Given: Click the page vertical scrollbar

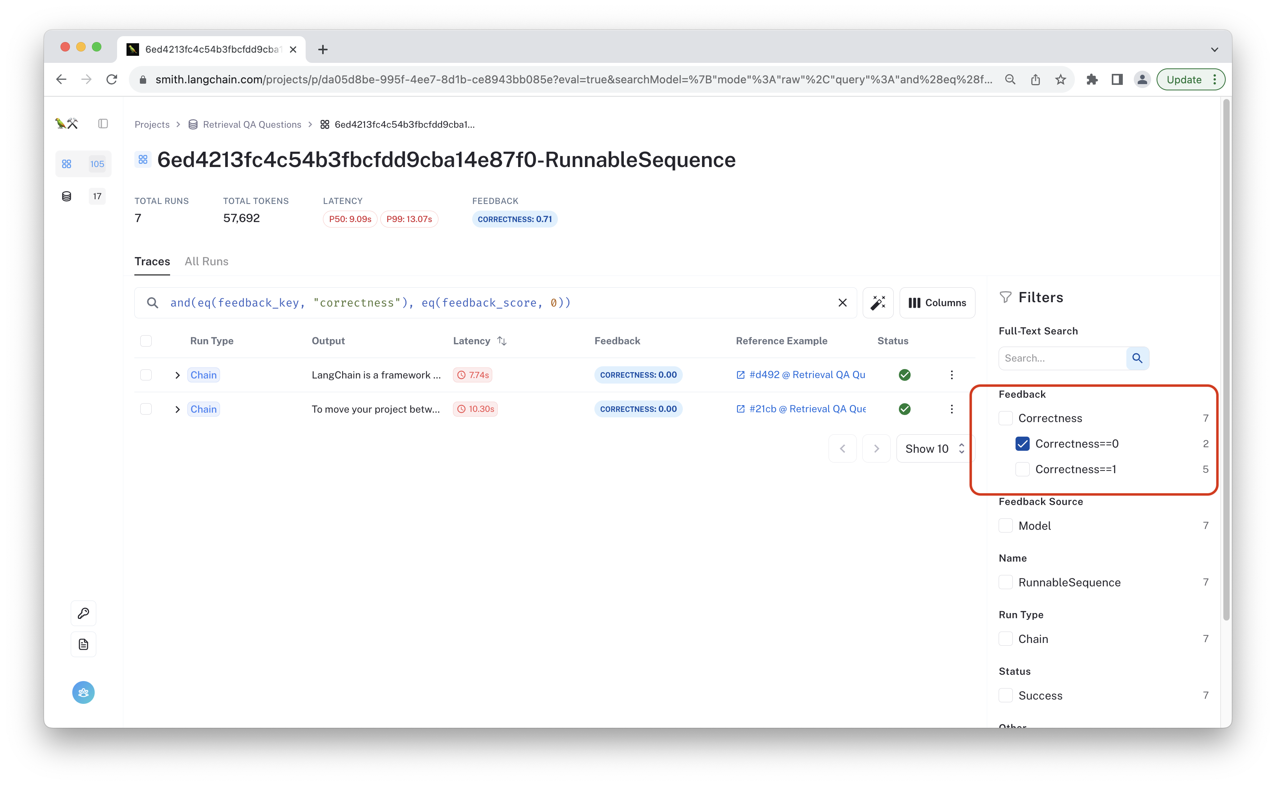Looking at the screenshot, I should [x=1226, y=359].
